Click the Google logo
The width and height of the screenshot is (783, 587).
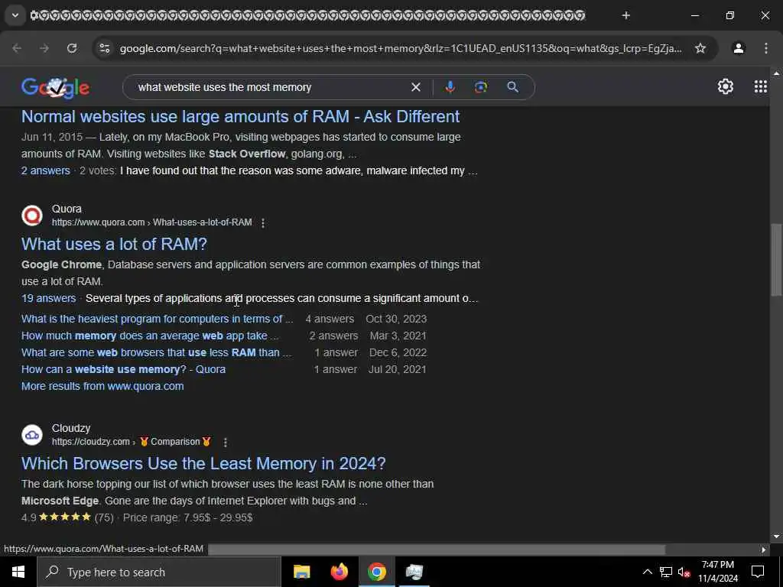coord(55,87)
